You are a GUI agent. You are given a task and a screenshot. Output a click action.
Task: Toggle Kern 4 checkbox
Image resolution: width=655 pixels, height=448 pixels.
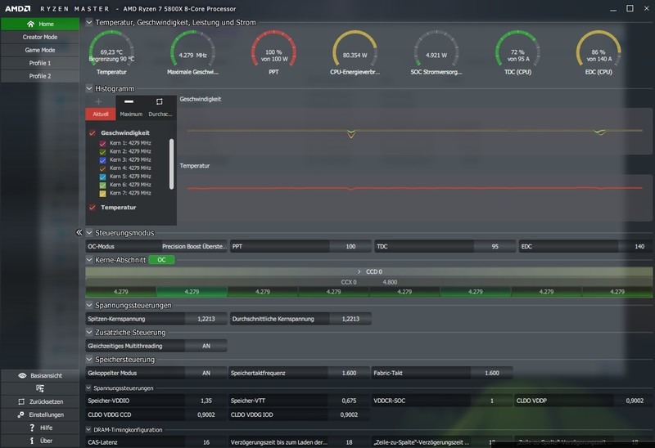click(103, 168)
